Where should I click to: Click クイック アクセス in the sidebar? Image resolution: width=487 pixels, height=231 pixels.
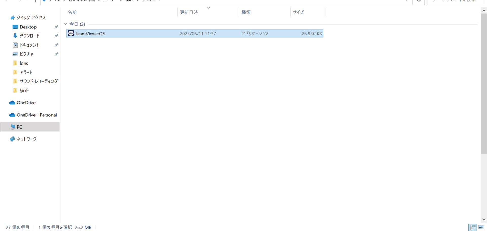click(31, 18)
